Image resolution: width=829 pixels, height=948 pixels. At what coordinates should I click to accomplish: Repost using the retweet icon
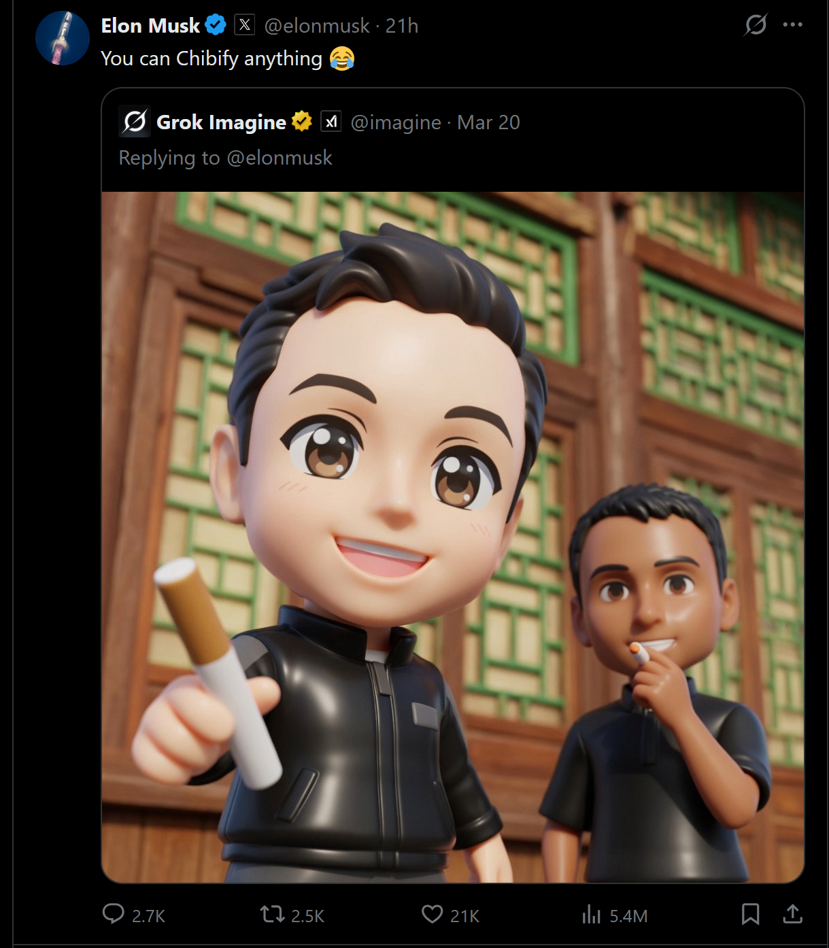tap(273, 913)
